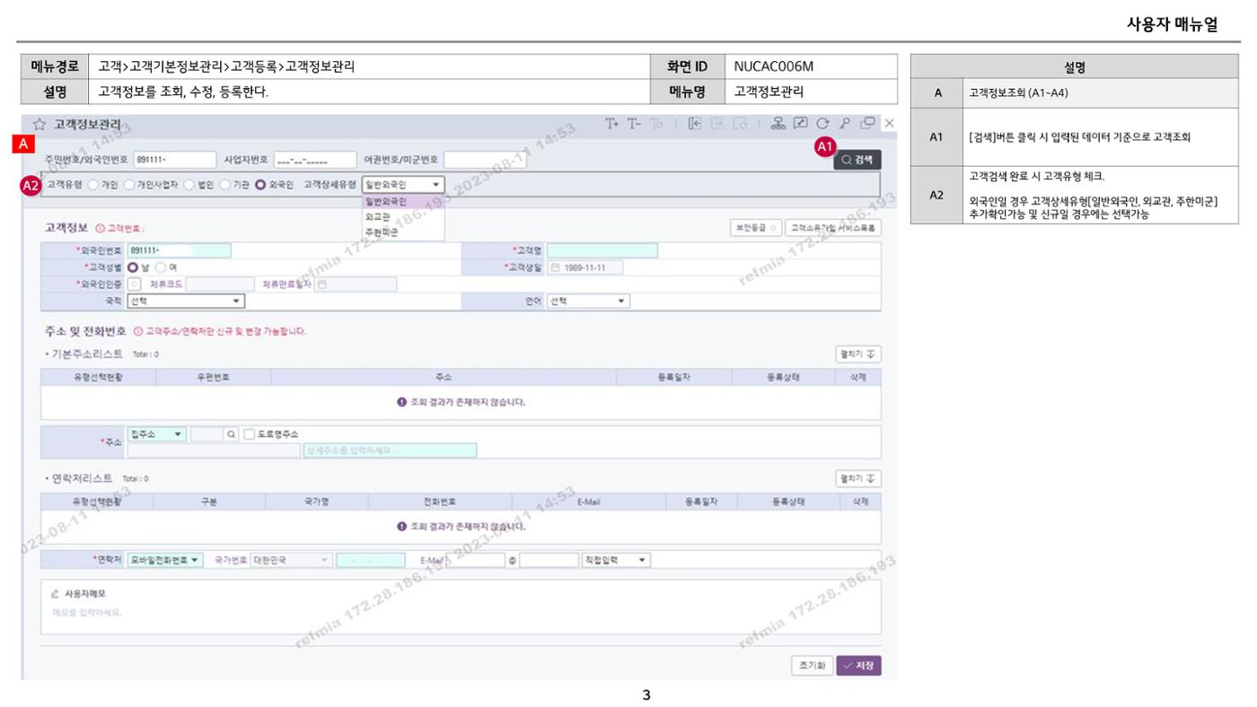Click the 국가명 column header in contact list
The height and width of the screenshot is (707, 1257).
[x=316, y=502]
